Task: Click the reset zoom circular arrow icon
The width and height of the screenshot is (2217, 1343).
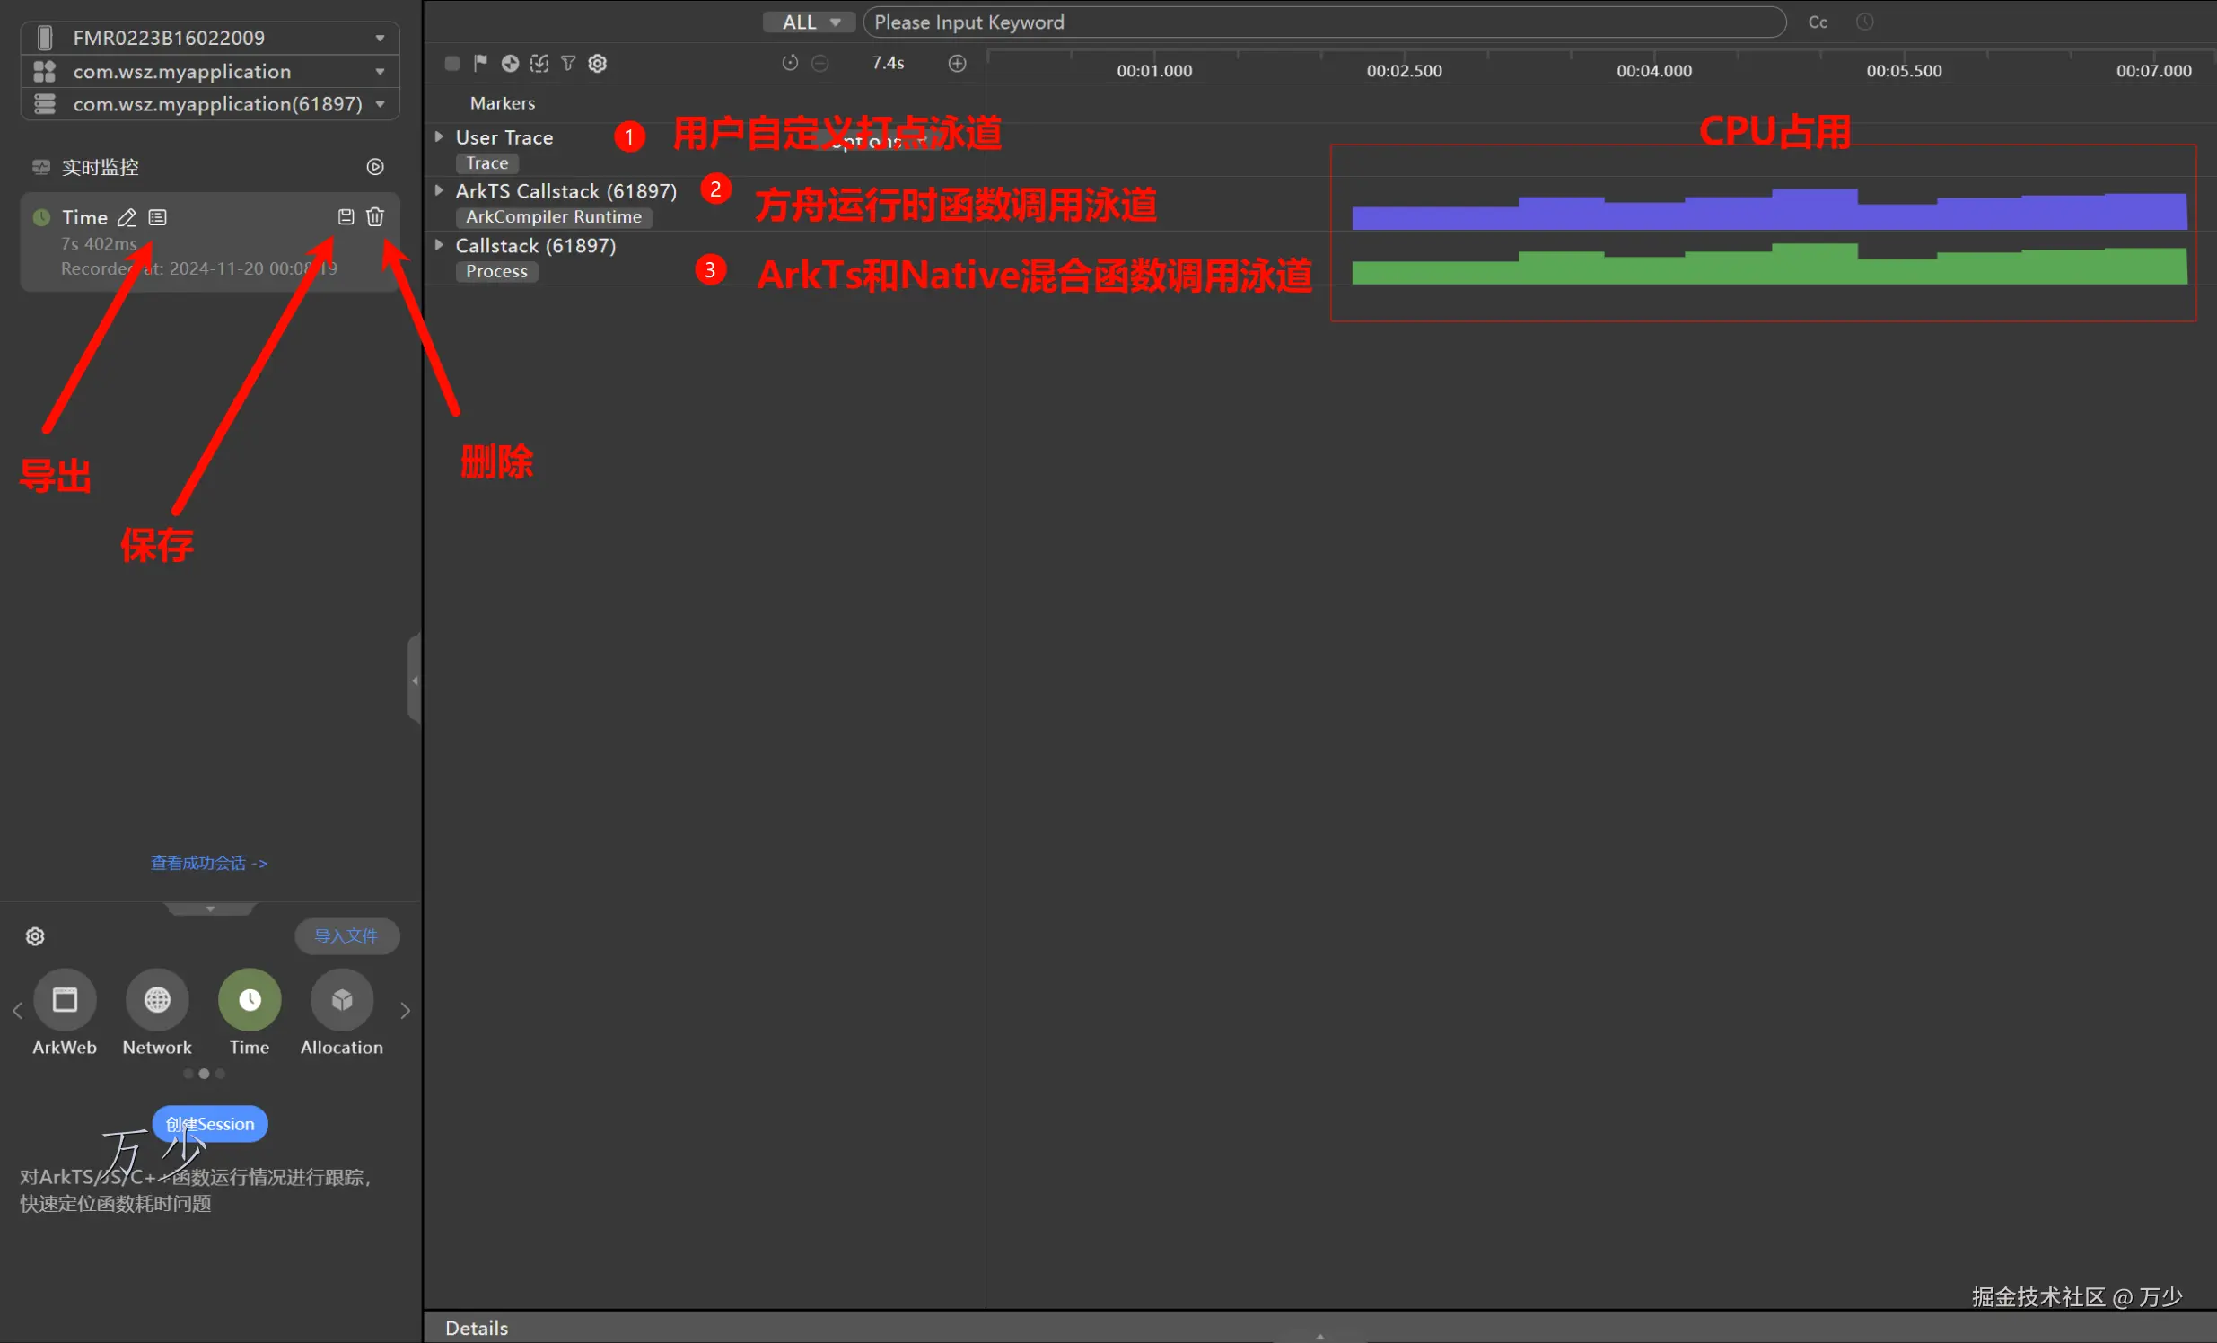Action: click(x=790, y=63)
